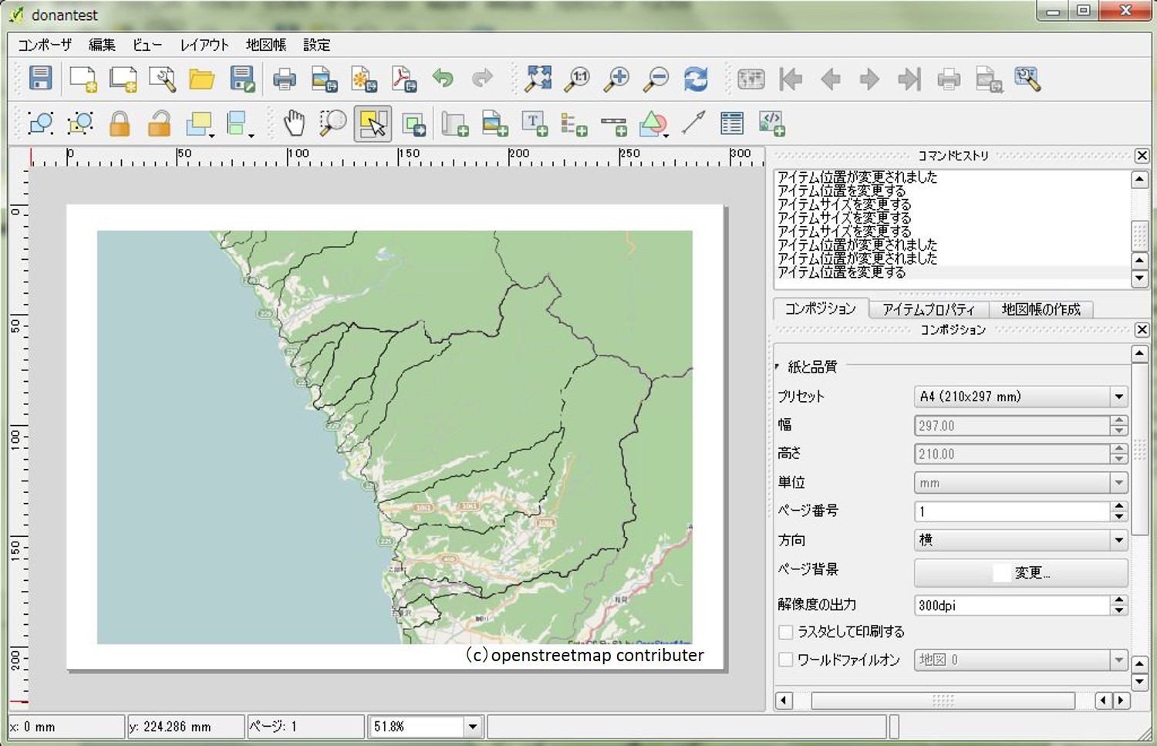Zoom to full page extent
The height and width of the screenshot is (746, 1157).
[538, 79]
